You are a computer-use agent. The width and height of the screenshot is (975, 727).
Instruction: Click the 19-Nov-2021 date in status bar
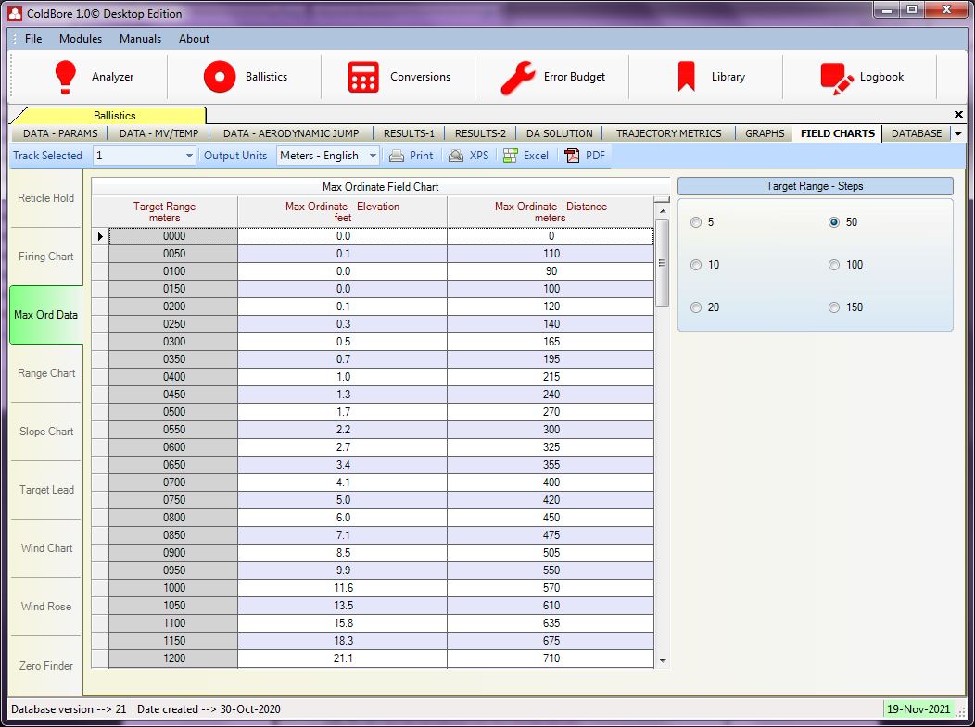[x=918, y=709]
